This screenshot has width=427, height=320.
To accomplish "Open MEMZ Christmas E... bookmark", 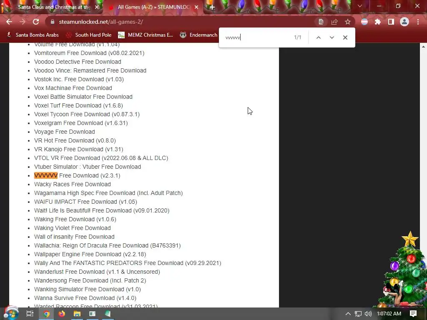I will pyautogui.click(x=146, y=35).
